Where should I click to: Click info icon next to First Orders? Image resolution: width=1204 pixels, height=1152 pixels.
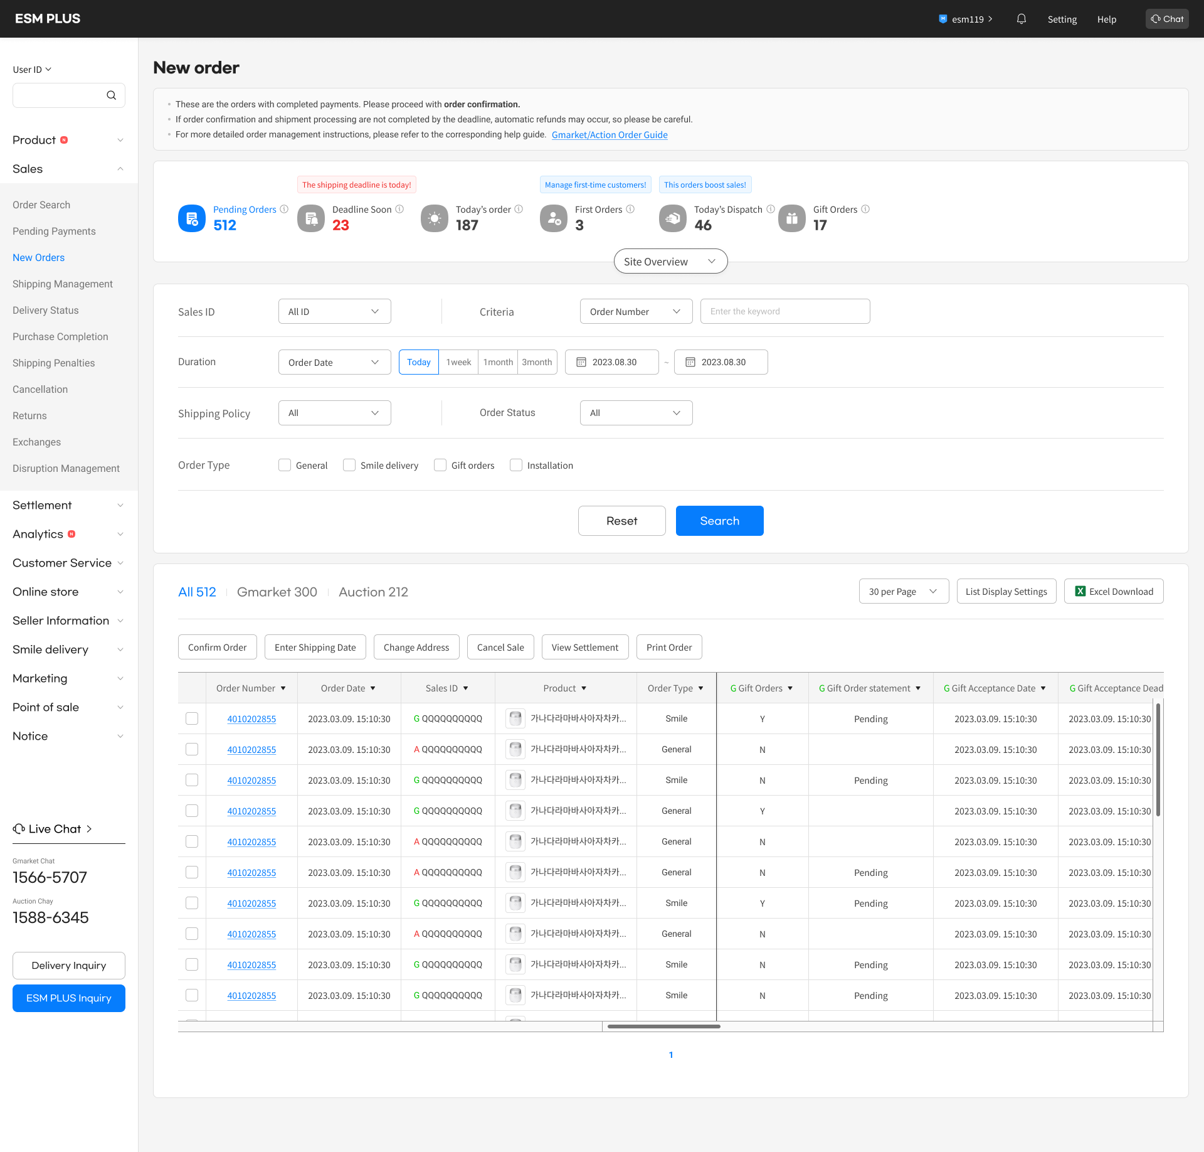tap(630, 209)
